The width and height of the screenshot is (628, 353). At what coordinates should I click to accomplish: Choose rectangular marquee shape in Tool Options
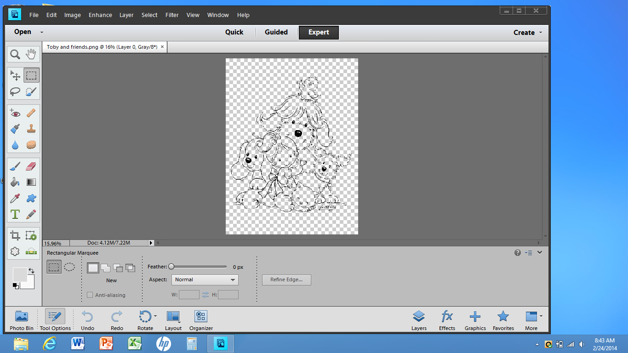point(54,267)
